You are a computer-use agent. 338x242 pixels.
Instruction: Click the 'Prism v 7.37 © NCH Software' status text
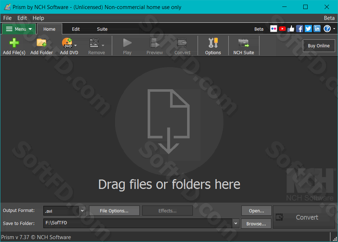(x=36, y=237)
